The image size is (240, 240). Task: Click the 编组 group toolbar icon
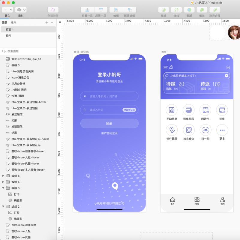click(x=116, y=10)
